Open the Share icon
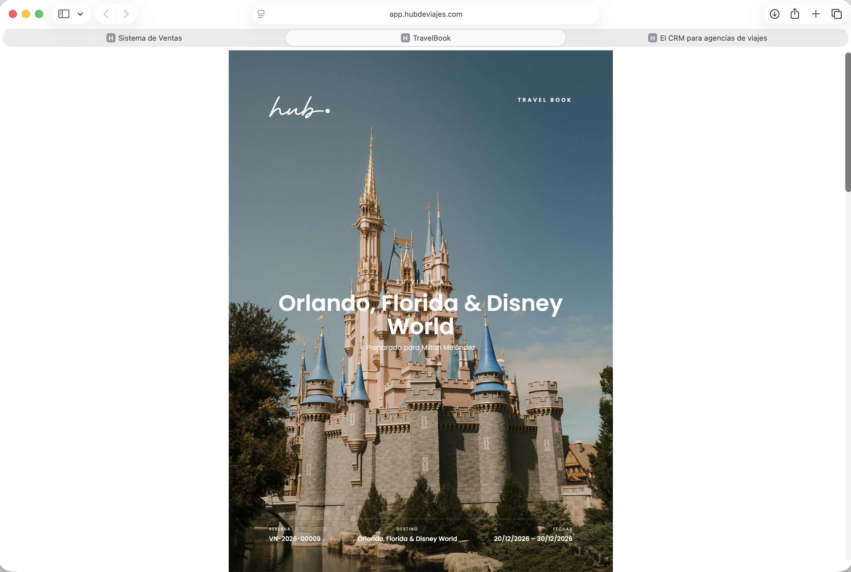851x572 pixels. [795, 14]
